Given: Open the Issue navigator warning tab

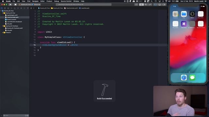Looking at the screenshot, I should (x=15, y=8).
